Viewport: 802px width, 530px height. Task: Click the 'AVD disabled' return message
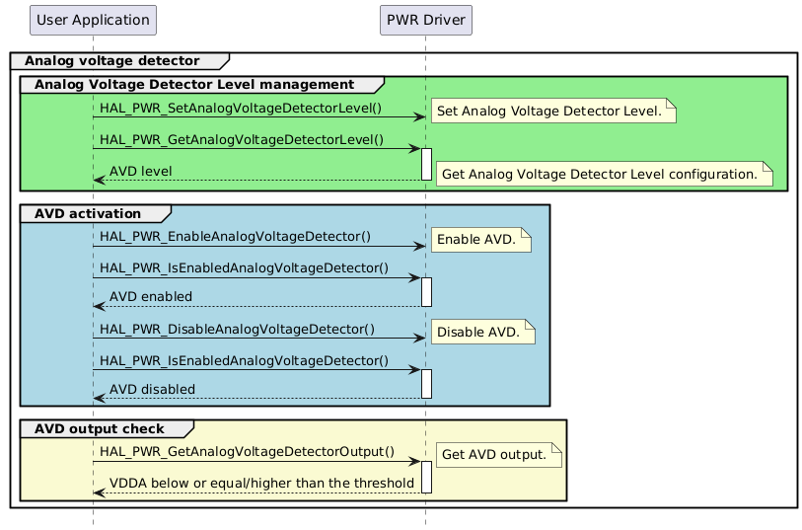pos(153,389)
